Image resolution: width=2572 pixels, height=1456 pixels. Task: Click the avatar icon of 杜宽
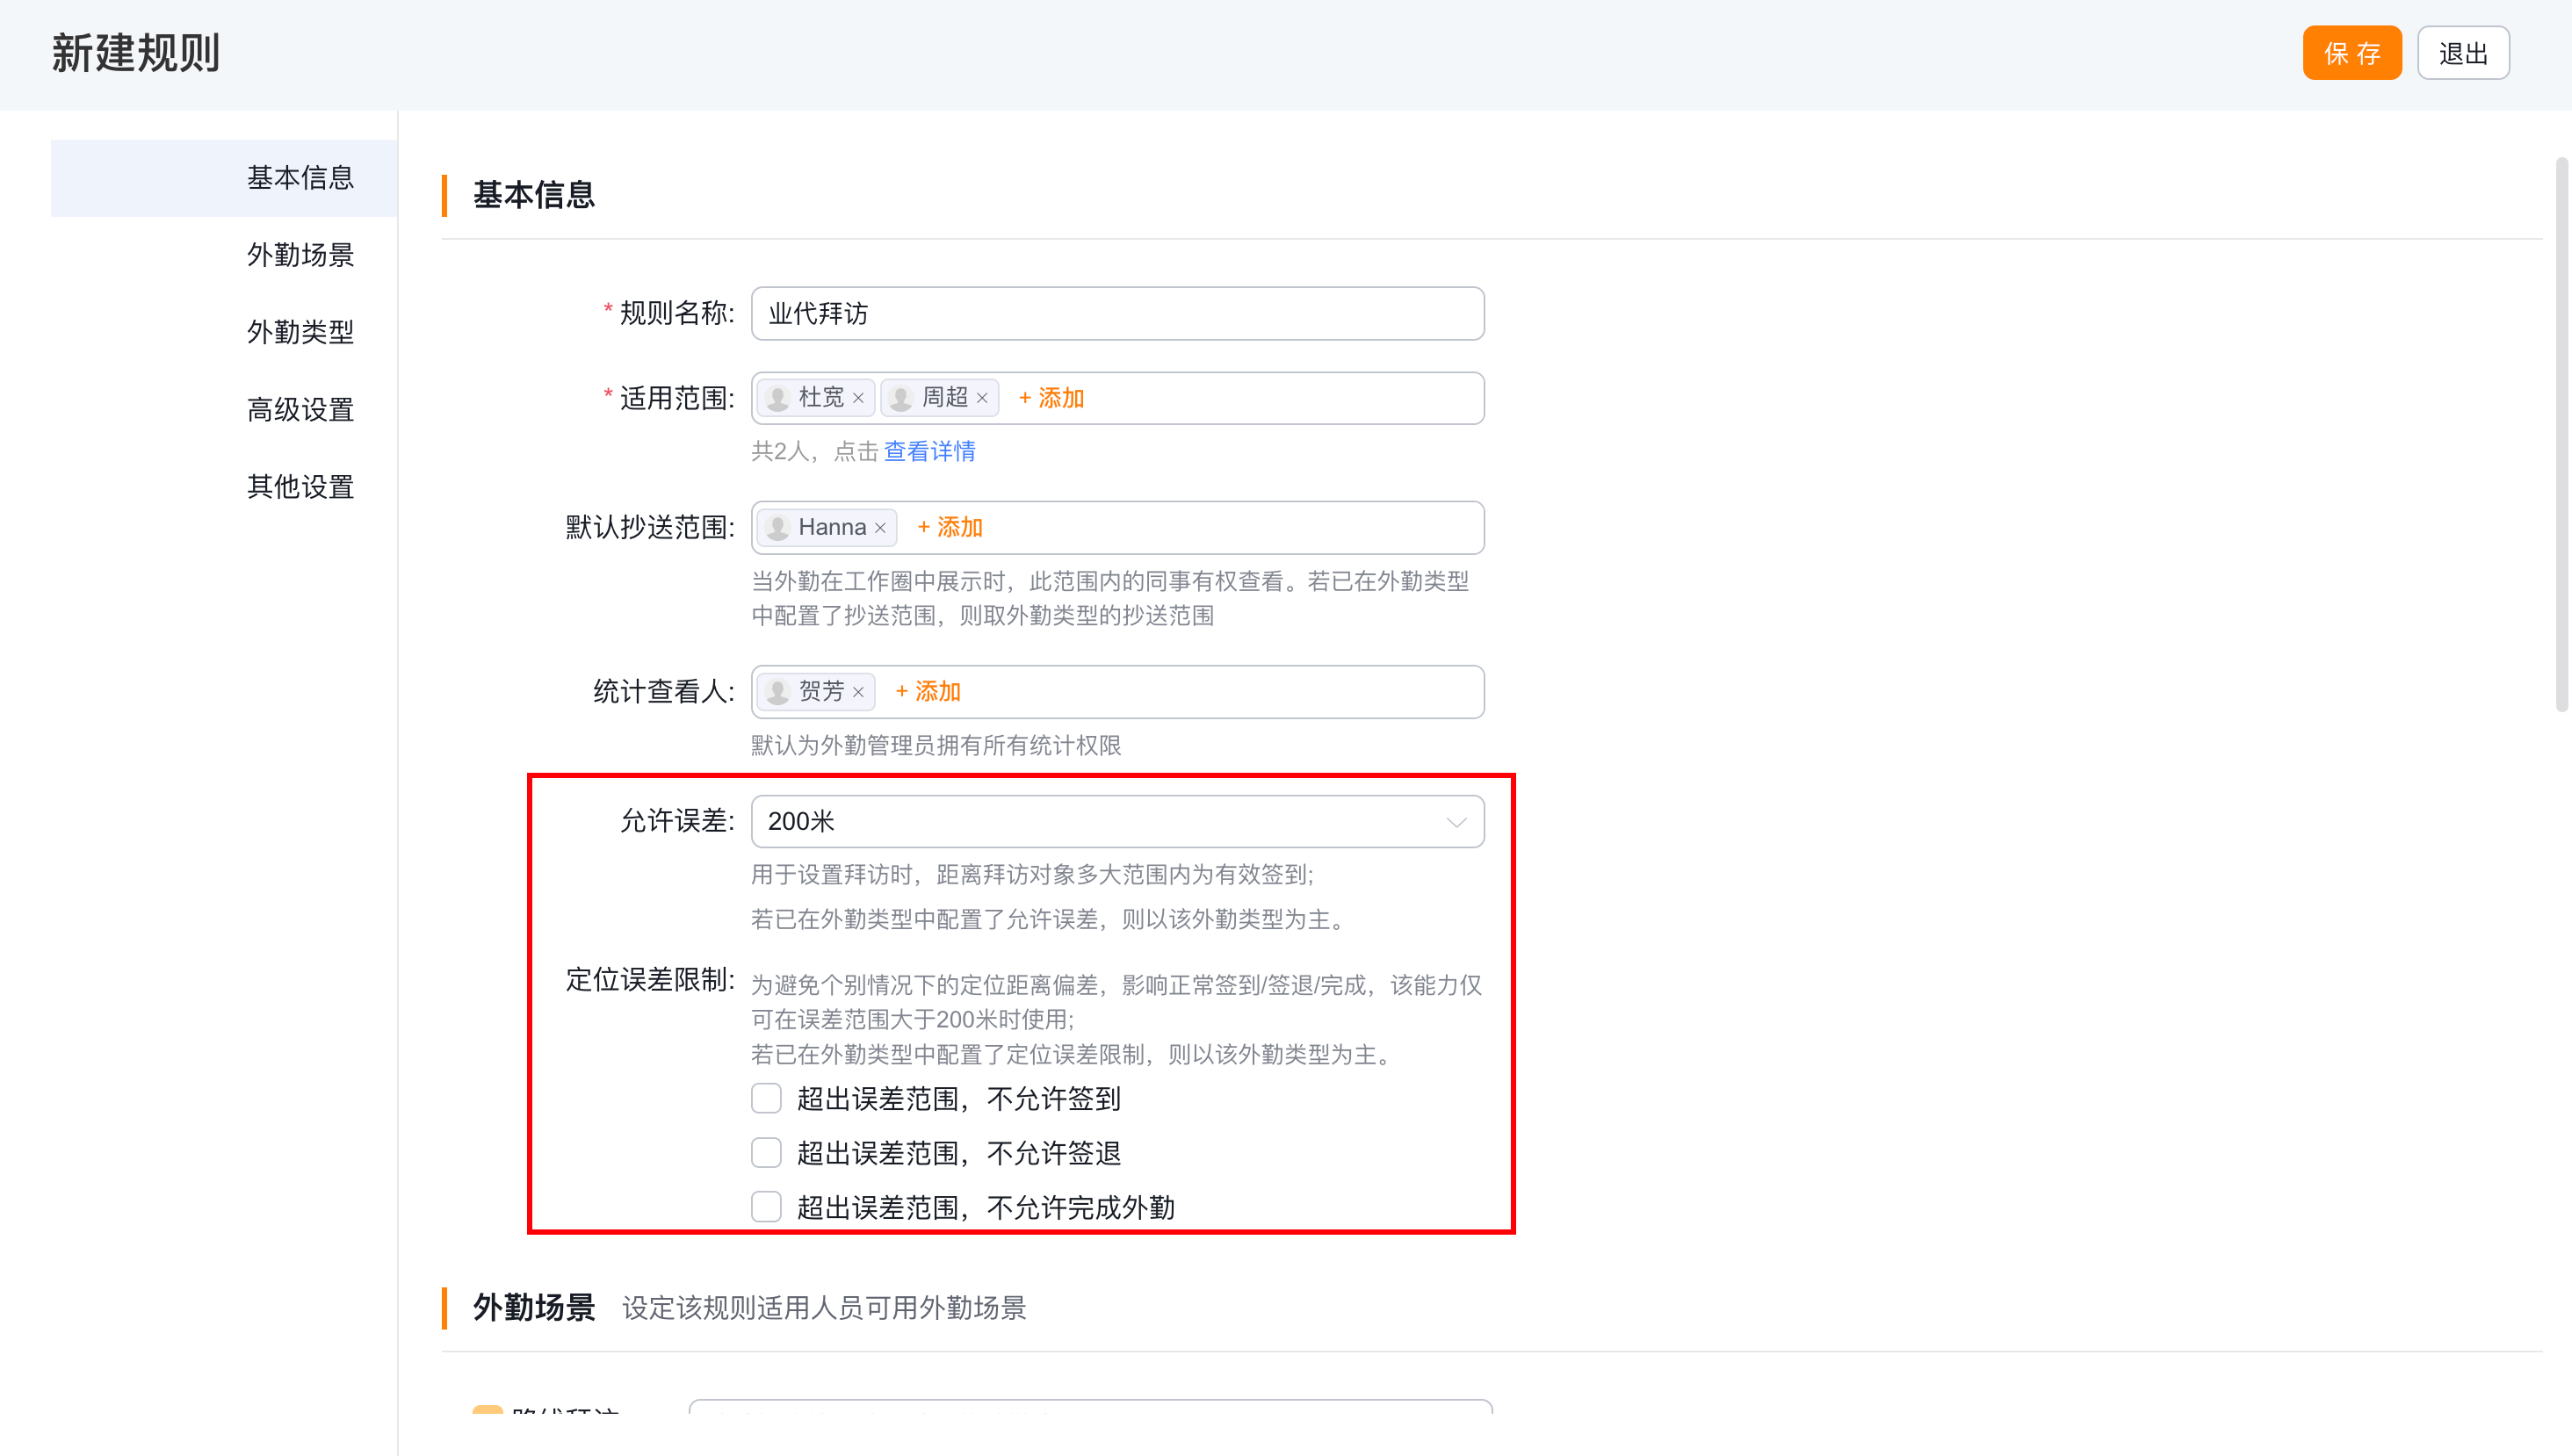pyautogui.click(x=778, y=398)
